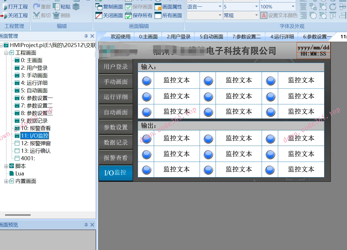Screen dimensions: 347x250
Task: Click the rotate clockwise arrow icon
Action: point(333,7)
